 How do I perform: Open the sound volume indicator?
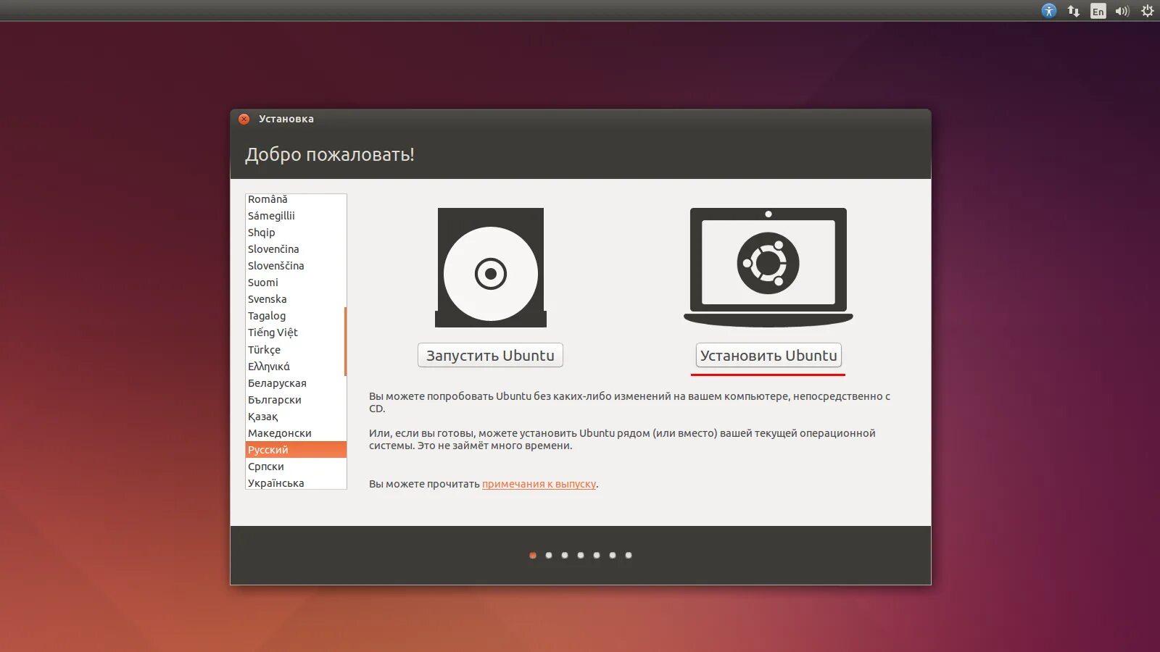(x=1122, y=11)
